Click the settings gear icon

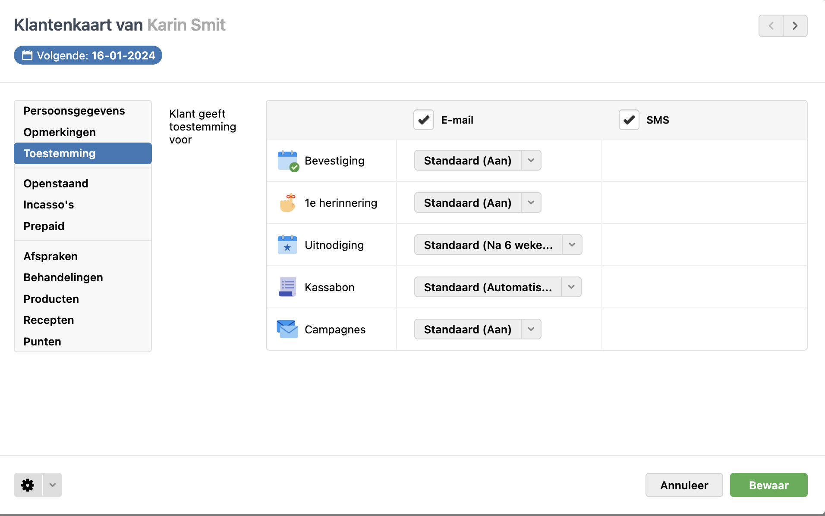[28, 485]
